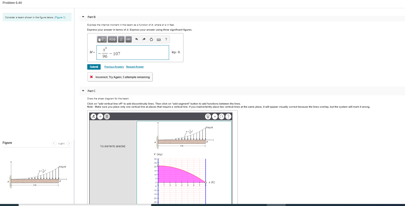The width and height of the screenshot is (405, 206).
Task: Open the math templates (fraction/root) palette
Action: pos(102,39)
